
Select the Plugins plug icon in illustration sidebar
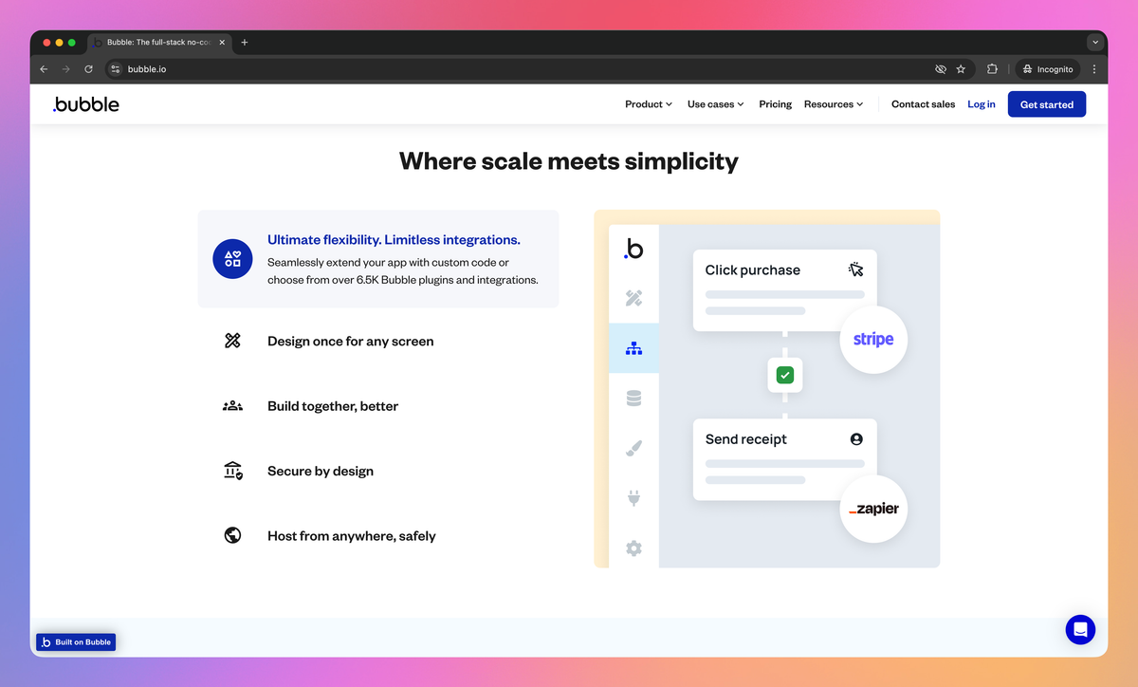point(633,498)
